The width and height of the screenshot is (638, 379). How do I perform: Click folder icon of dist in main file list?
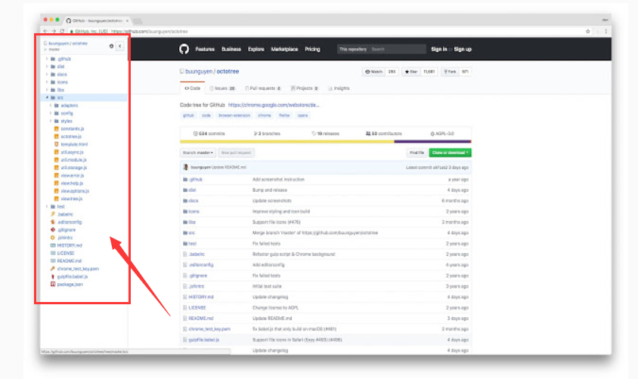[x=185, y=190]
